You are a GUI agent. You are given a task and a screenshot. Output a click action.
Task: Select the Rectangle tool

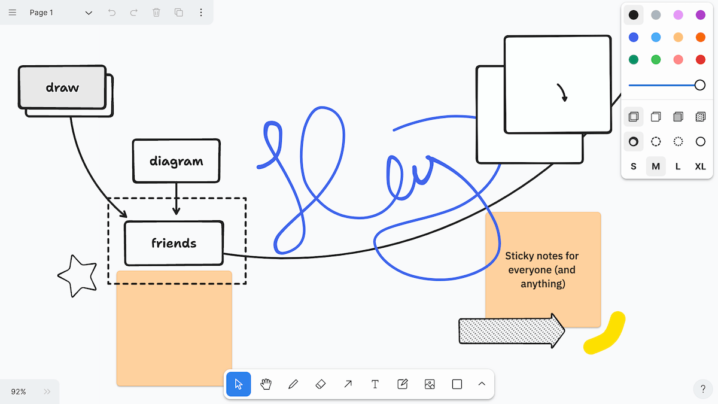click(x=457, y=384)
